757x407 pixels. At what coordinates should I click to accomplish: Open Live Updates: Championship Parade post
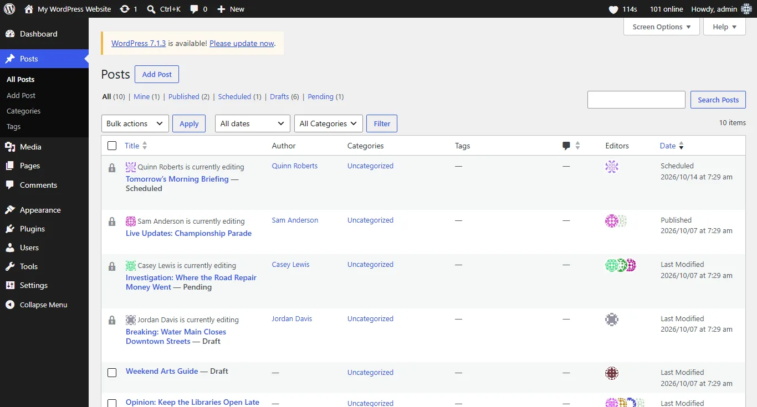pyautogui.click(x=188, y=233)
